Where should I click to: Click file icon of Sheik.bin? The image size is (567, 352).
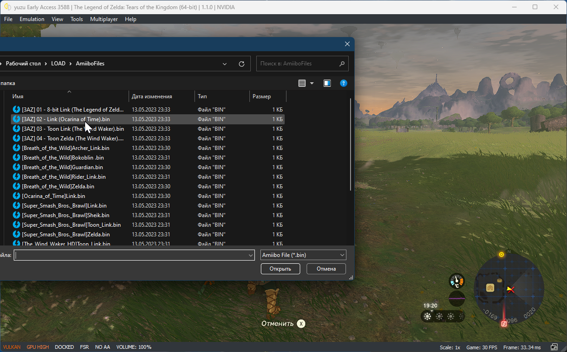[x=16, y=215]
